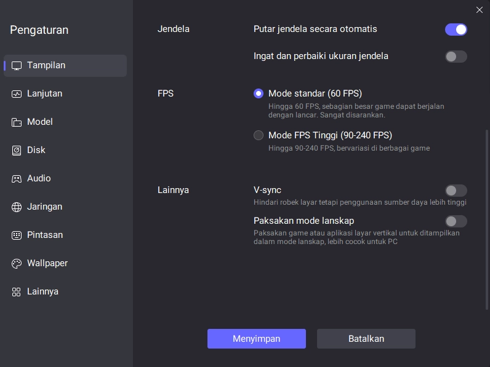Enable Paksakan mode lanskap toggle
Image resolution: width=490 pixels, height=367 pixels.
pyautogui.click(x=456, y=221)
